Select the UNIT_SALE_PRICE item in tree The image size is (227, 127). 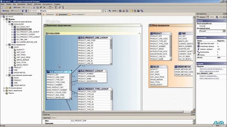[x=23, y=57]
